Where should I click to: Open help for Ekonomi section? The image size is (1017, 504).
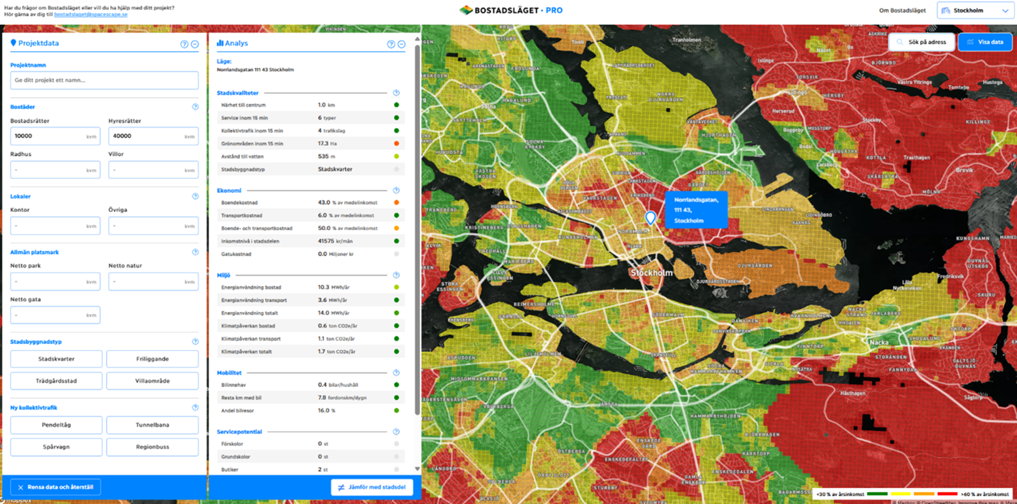pyautogui.click(x=396, y=190)
